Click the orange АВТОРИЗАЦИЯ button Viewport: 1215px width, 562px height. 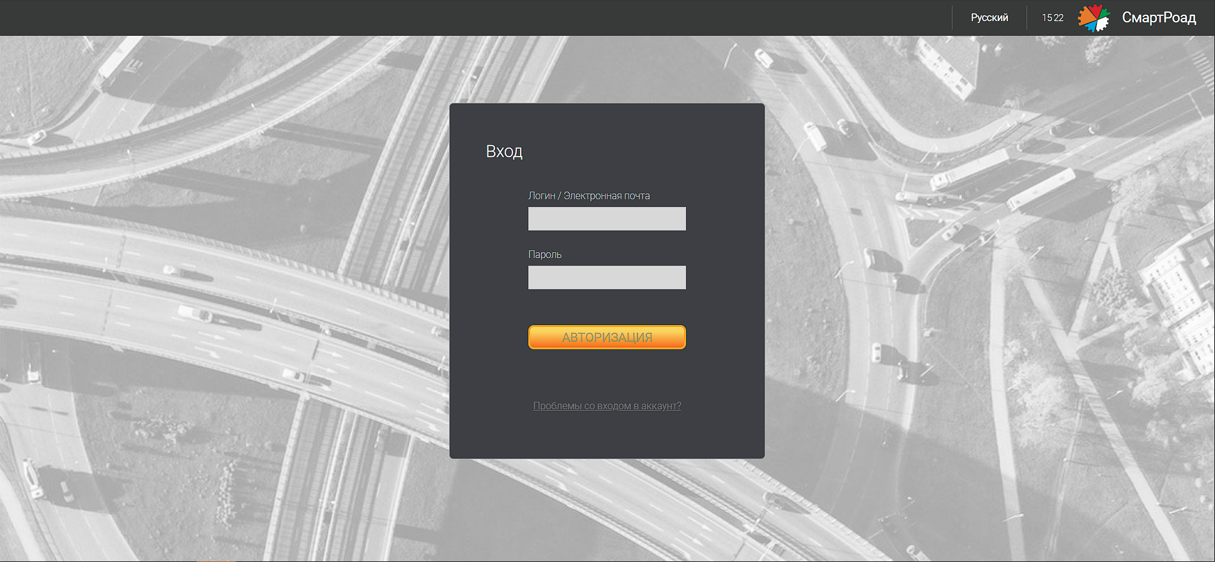tap(607, 337)
